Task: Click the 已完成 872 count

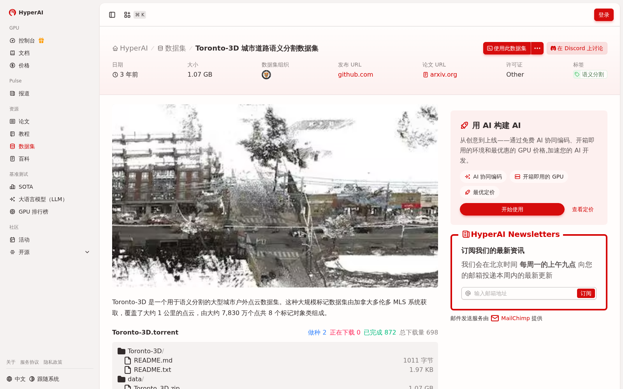Action: tap(380, 332)
